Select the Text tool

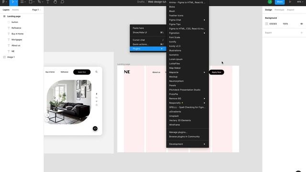click(48, 2)
